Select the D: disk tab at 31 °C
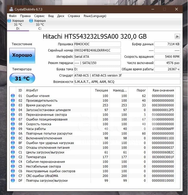Screen dimensions: 188x195 tap(18, 25)
